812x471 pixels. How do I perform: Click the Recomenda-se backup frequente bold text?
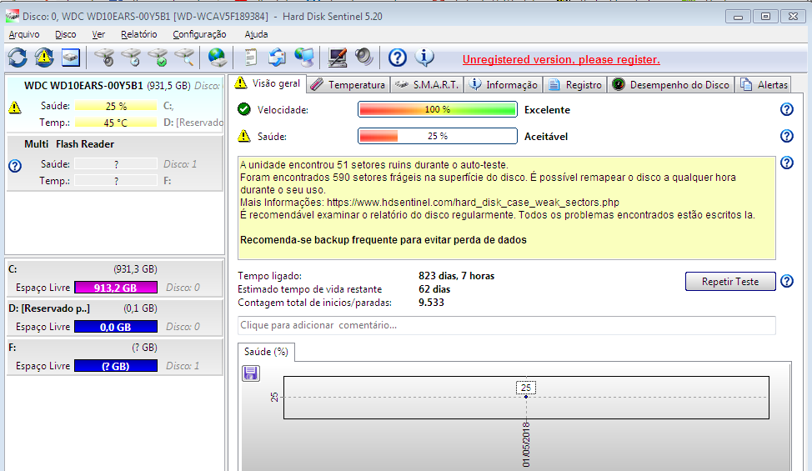click(383, 240)
